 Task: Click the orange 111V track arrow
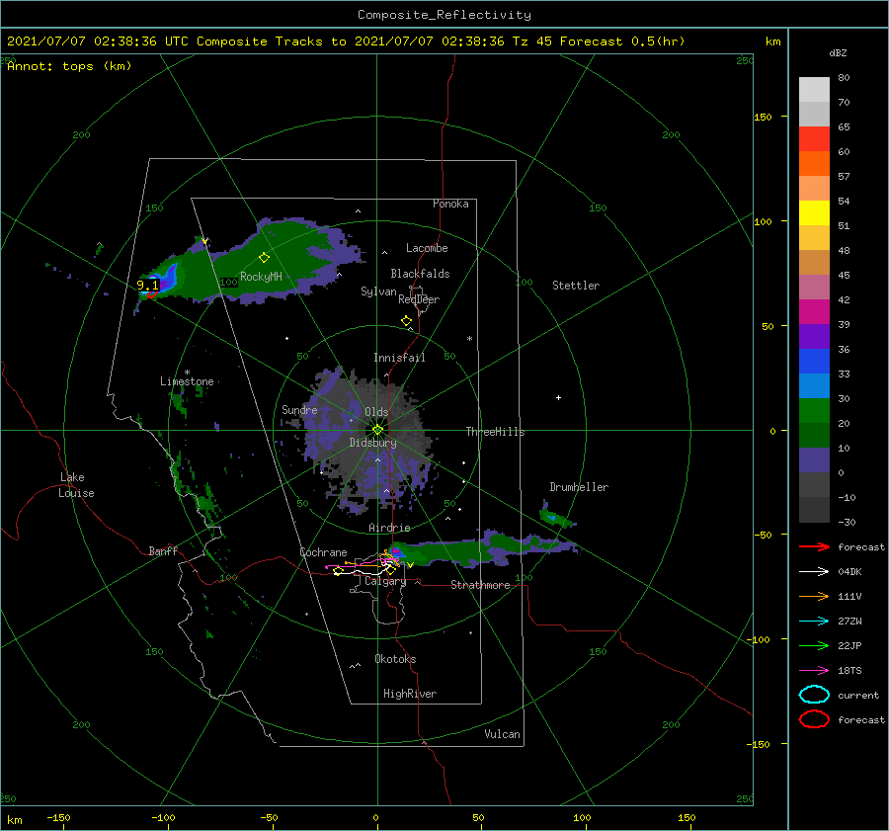tap(814, 596)
